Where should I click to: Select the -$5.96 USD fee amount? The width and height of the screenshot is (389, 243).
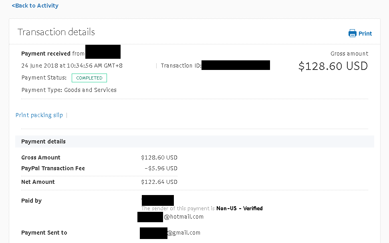click(x=161, y=168)
